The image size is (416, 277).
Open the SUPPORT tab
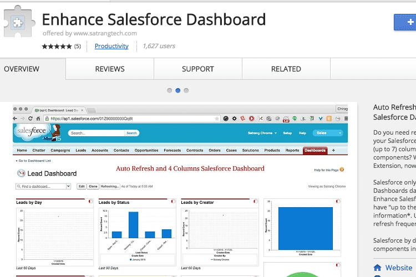click(198, 69)
